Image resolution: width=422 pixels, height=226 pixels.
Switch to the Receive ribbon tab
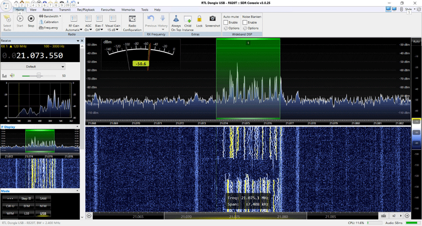tap(47, 10)
